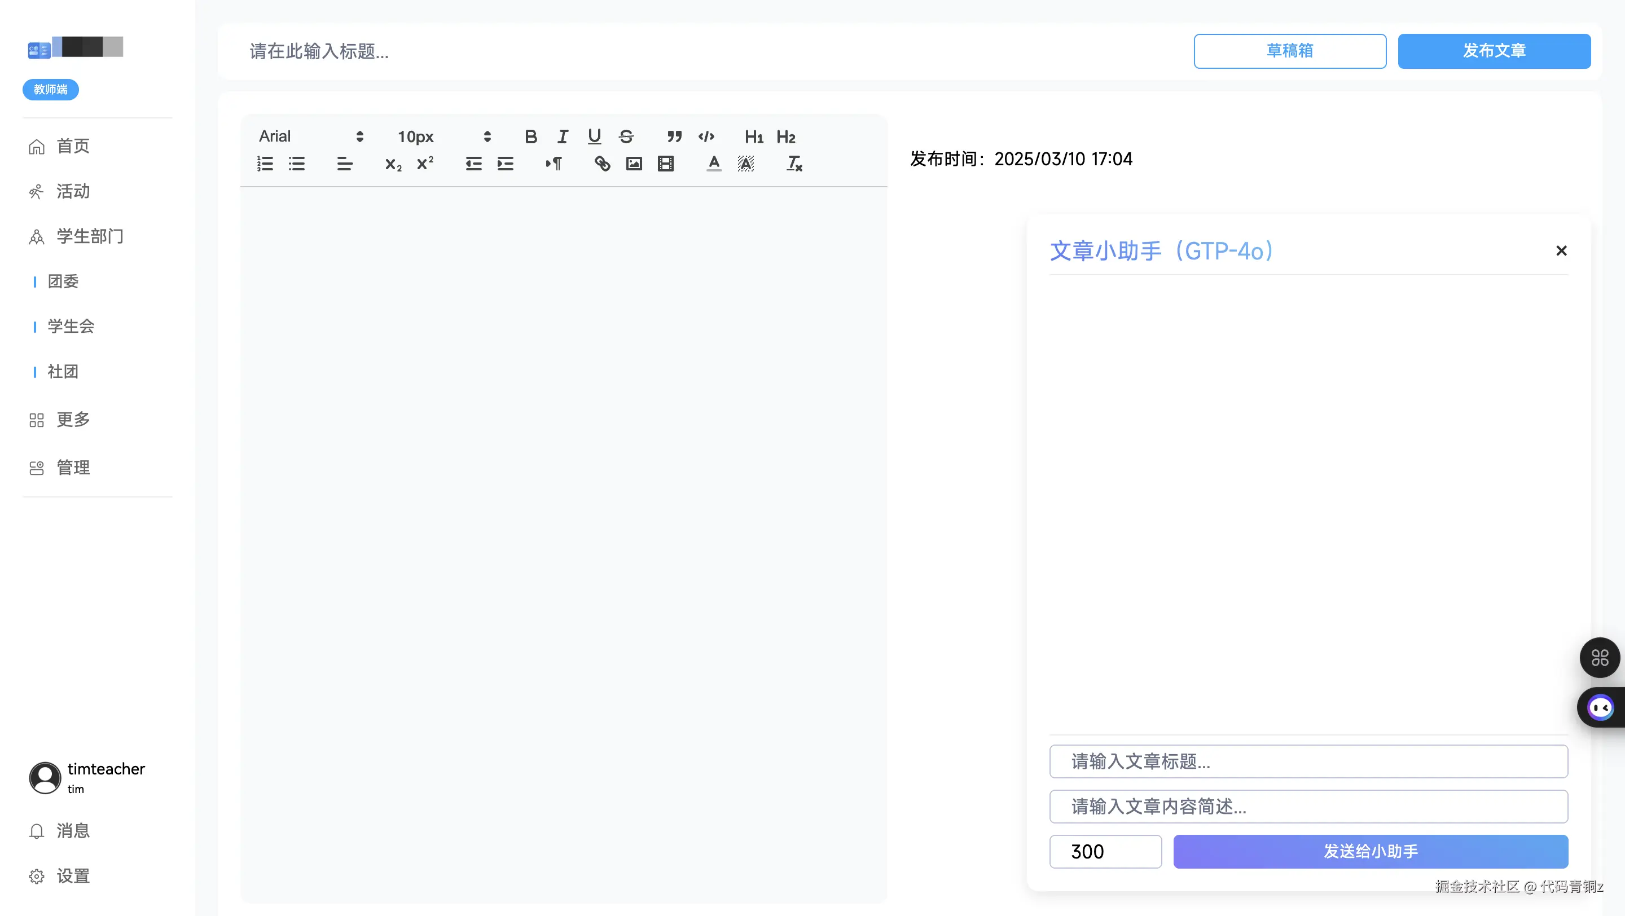The height and width of the screenshot is (916, 1625).
Task: Toggle underline text formatting
Action: pos(594,136)
